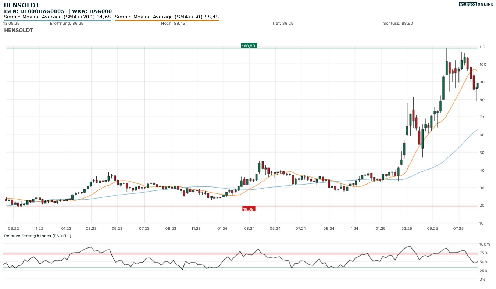
Task: Click the 07.23 date axis label
Action: click(x=144, y=229)
